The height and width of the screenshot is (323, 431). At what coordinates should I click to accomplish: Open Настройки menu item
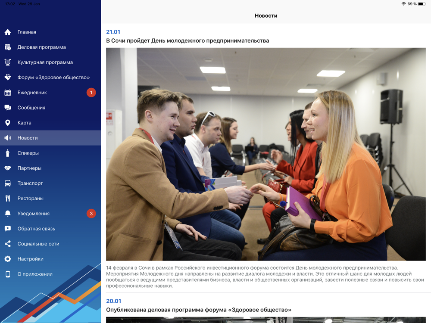click(50, 259)
